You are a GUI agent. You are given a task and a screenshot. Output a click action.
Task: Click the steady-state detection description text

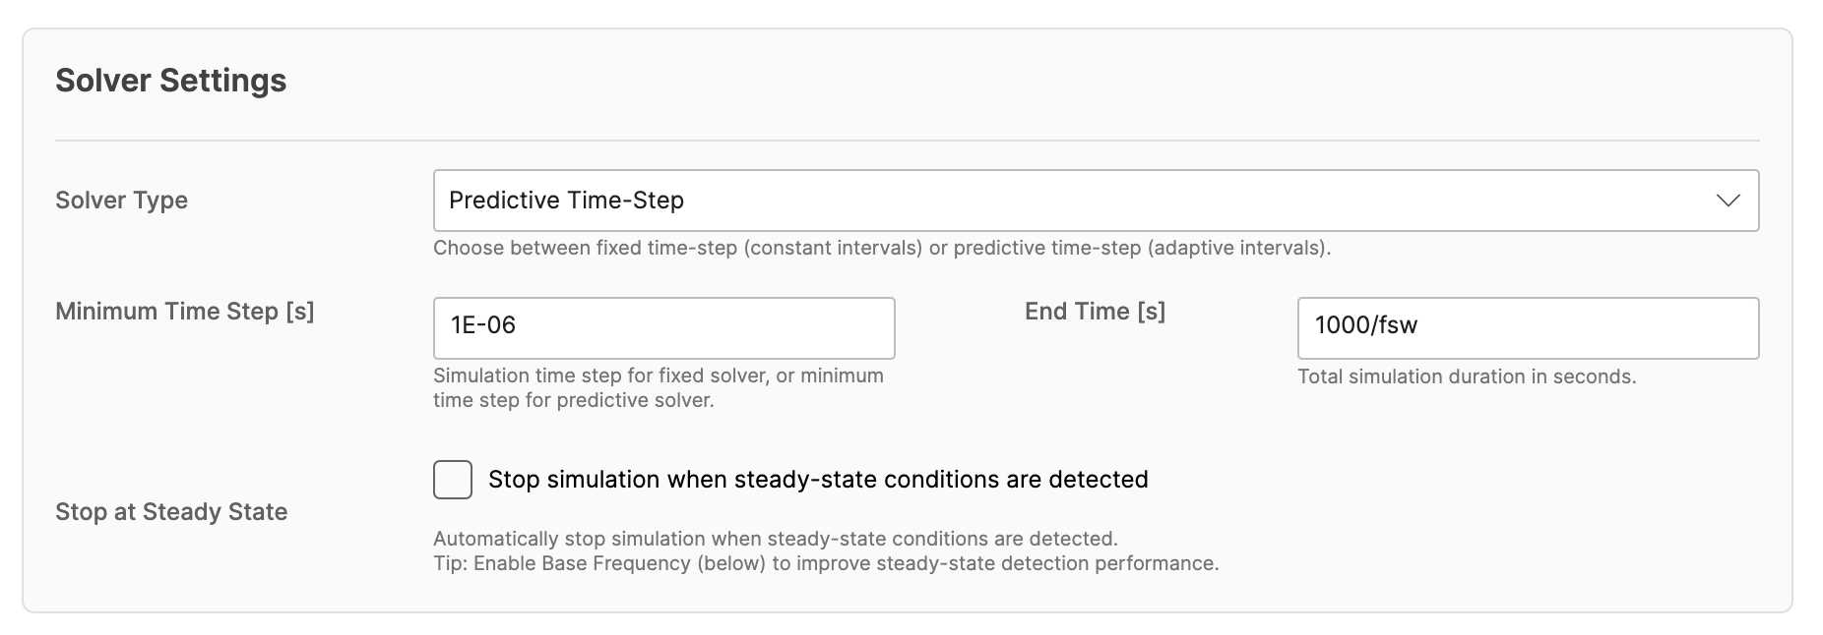pos(776,539)
